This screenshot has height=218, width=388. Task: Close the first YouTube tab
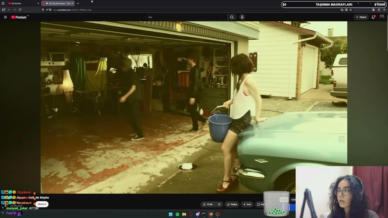click(38, 3)
